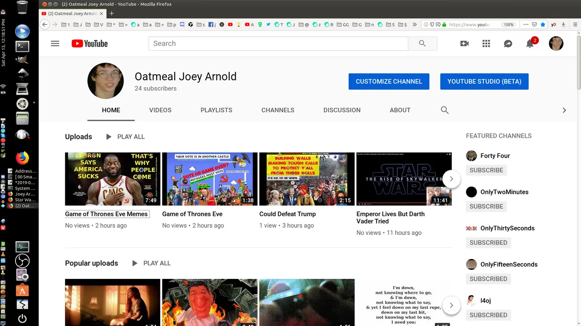Image resolution: width=581 pixels, height=326 pixels.
Task: Launch the Terminal from the dock
Action: [22, 46]
